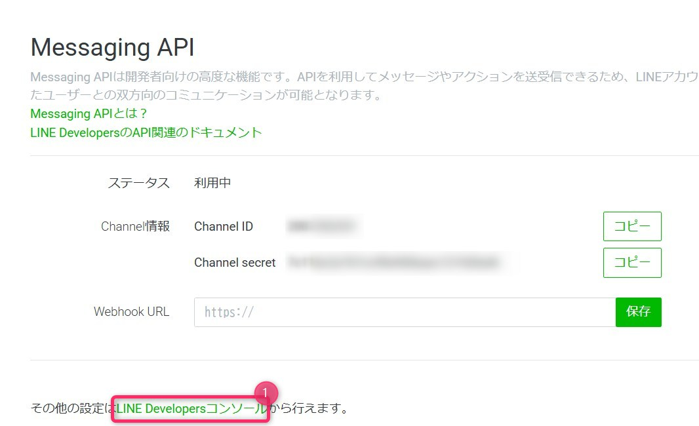Open LINE DevelopersのAPI関連のドキュメント link
This screenshot has height=426, width=699.
tap(146, 133)
